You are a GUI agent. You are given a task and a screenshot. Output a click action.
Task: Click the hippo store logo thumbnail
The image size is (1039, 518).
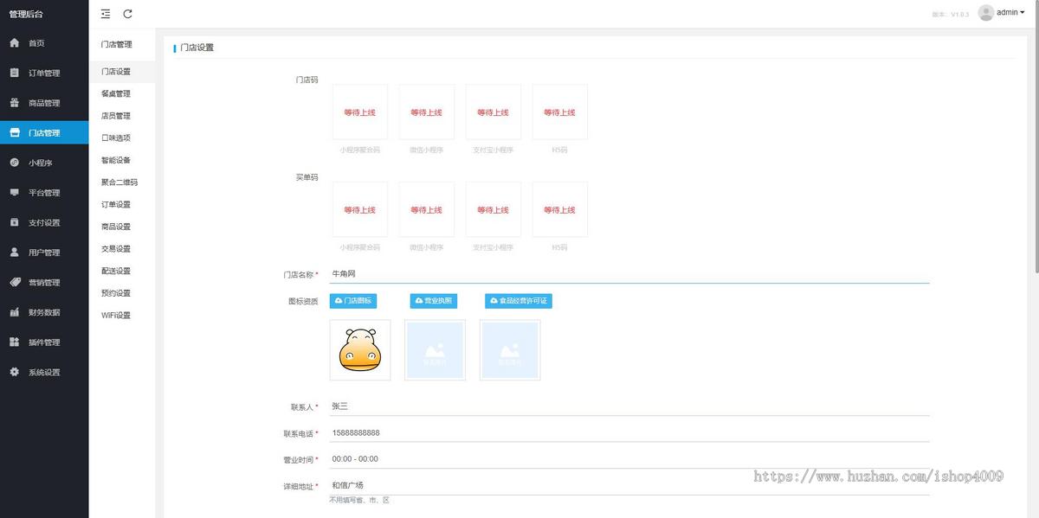click(x=360, y=350)
